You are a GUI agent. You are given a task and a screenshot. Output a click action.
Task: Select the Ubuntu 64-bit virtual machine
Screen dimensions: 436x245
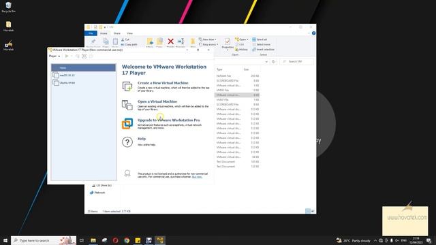83,83
